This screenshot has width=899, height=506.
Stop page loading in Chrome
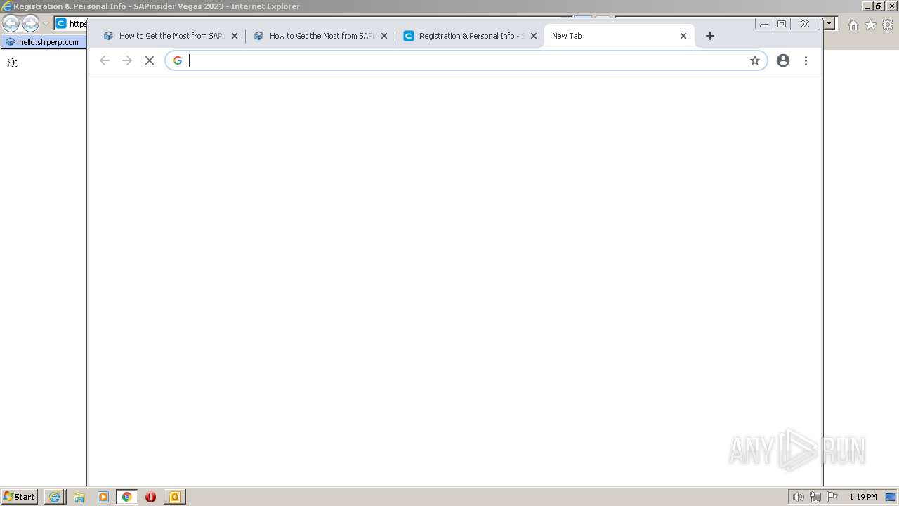[x=150, y=60]
